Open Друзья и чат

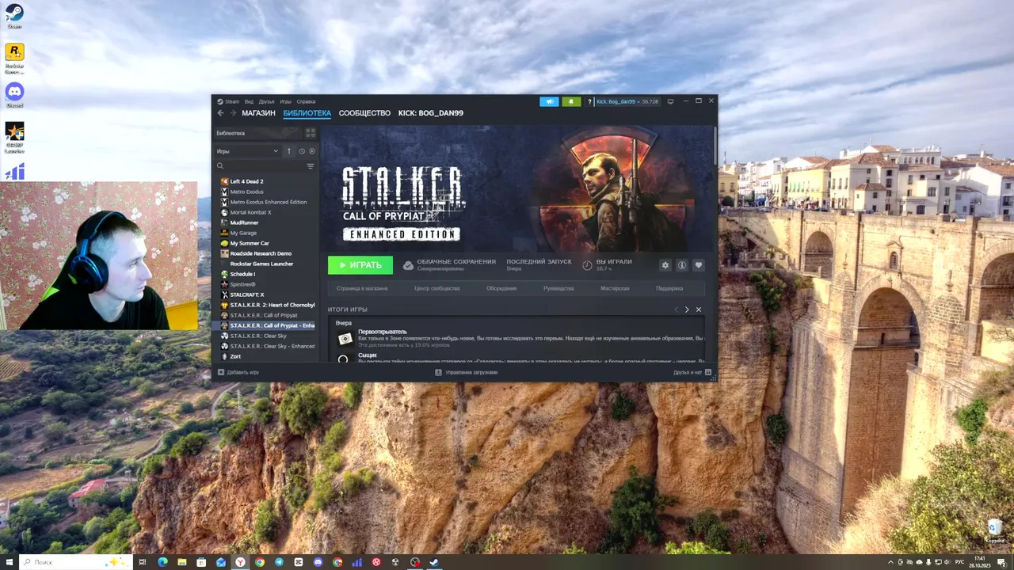[692, 372]
